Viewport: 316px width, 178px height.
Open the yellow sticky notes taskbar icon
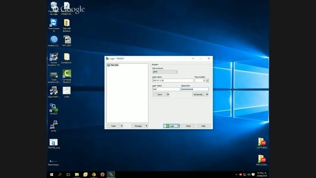click(85, 175)
